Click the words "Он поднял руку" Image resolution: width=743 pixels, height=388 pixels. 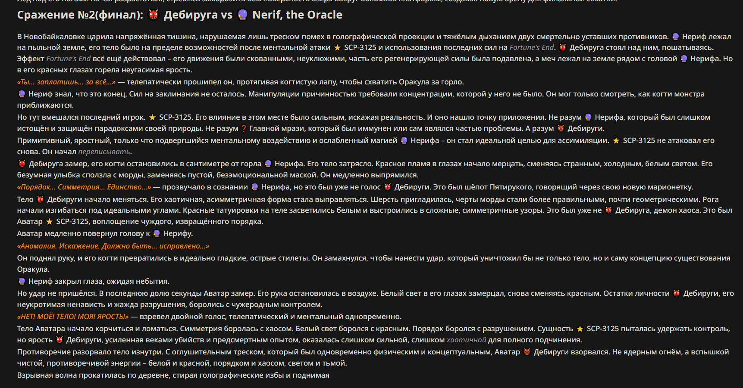coord(46,258)
